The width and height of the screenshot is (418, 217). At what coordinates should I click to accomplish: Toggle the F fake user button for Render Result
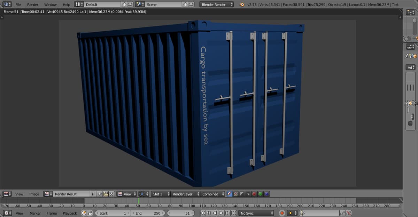point(93,194)
